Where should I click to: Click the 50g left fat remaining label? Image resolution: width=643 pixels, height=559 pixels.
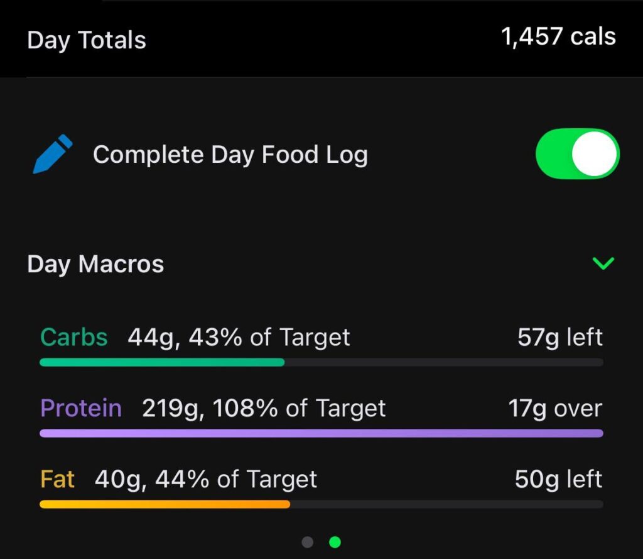(x=559, y=479)
